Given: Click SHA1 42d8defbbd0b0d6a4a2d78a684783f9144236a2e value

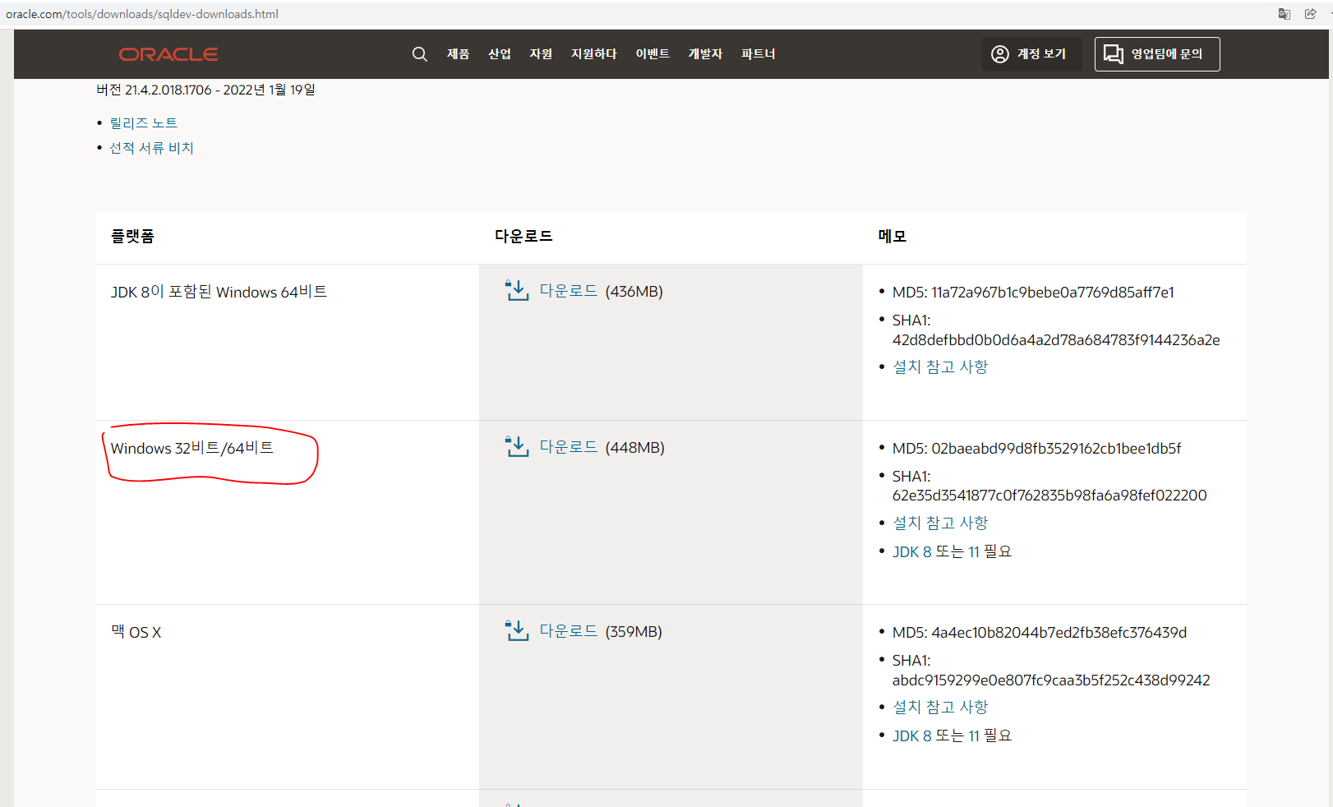Looking at the screenshot, I should (1056, 340).
